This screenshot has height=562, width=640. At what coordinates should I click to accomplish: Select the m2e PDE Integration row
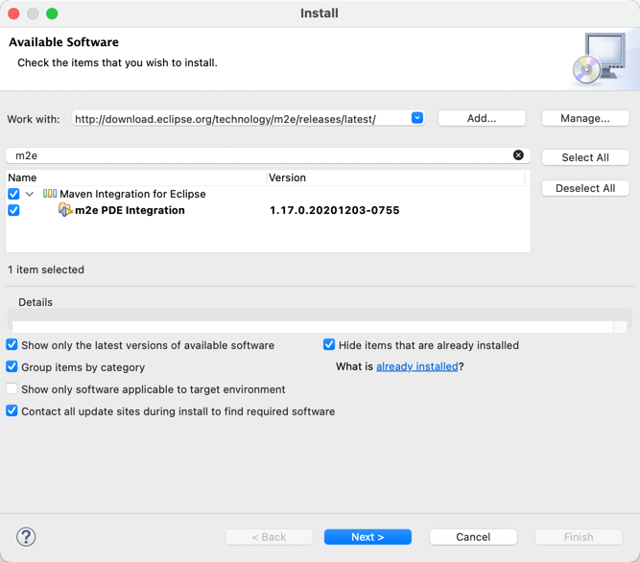click(x=268, y=210)
